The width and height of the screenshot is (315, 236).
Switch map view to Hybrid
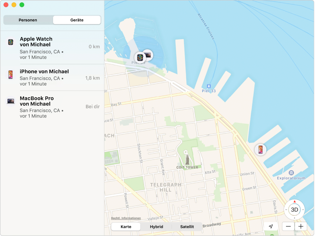156,227
